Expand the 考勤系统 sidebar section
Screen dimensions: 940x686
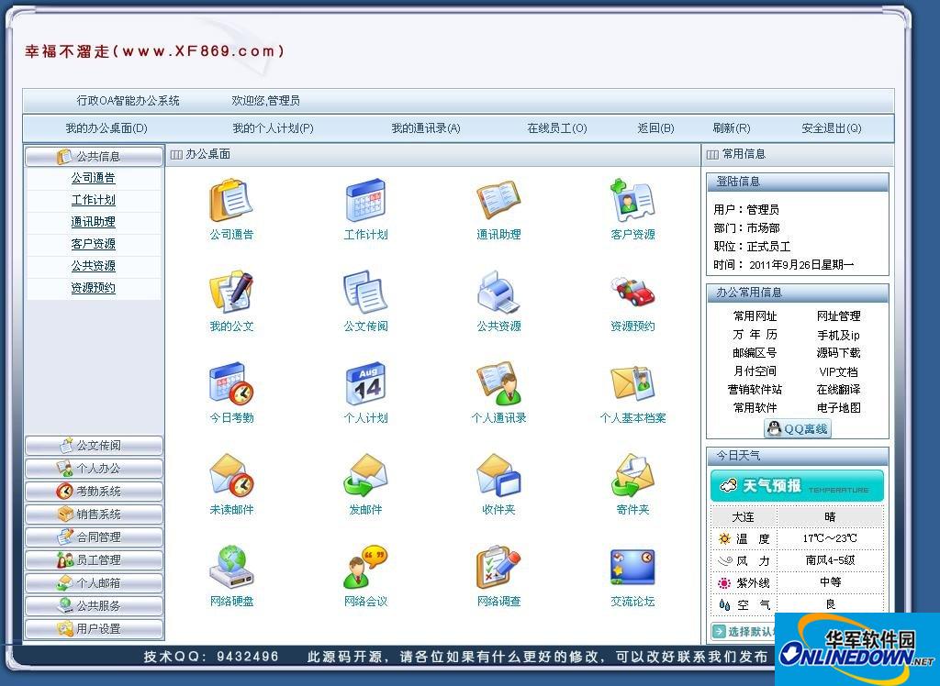(x=94, y=492)
